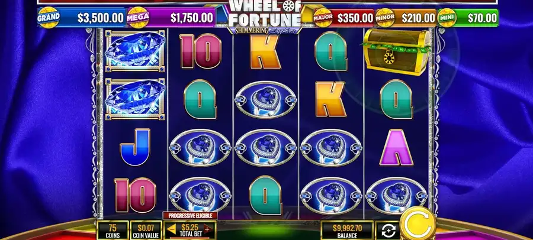Select the Mini $70.00 jackpot banner
Viewport: 533px width, 240px height.
tap(468, 18)
